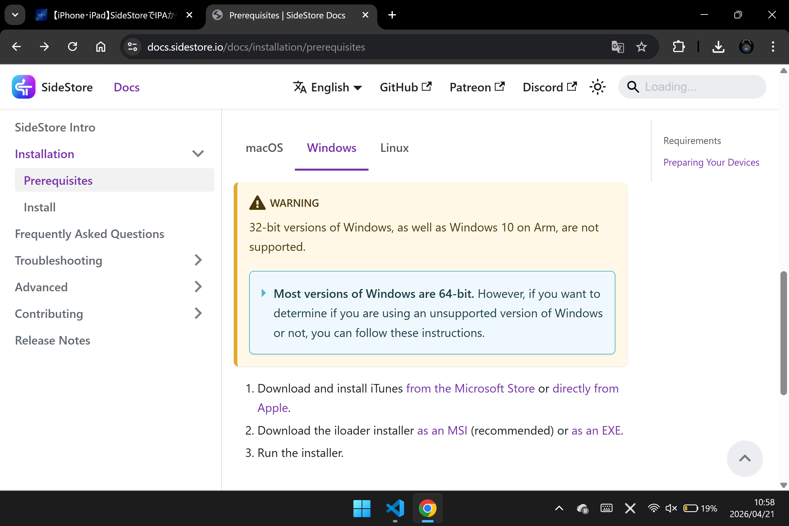Open the browser Downloads icon
789x526 pixels.
pos(718,47)
